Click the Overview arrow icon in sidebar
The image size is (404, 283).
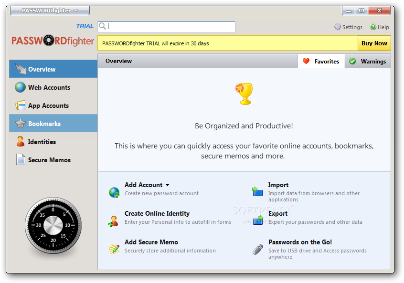click(21, 69)
